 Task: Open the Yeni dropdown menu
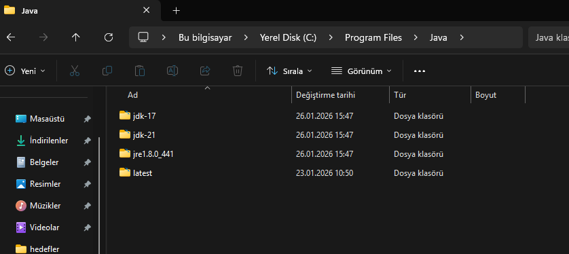pyautogui.click(x=25, y=71)
